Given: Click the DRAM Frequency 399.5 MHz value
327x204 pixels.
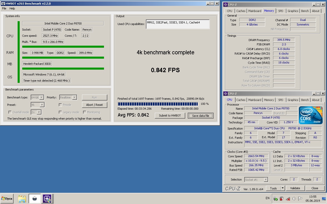Looking at the screenshot, I should click(284, 40).
